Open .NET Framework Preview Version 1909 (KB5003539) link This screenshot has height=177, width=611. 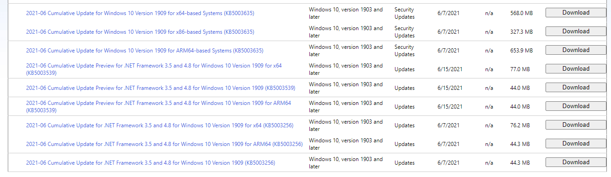coord(161,88)
